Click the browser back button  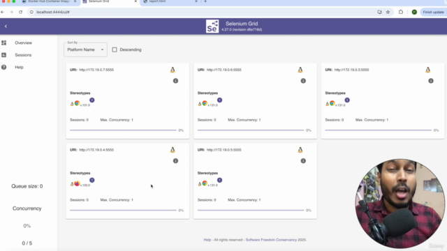click(x=3, y=12)
